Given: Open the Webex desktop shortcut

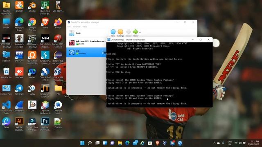Looking at the screenshot, I should (x=32, y=73).
